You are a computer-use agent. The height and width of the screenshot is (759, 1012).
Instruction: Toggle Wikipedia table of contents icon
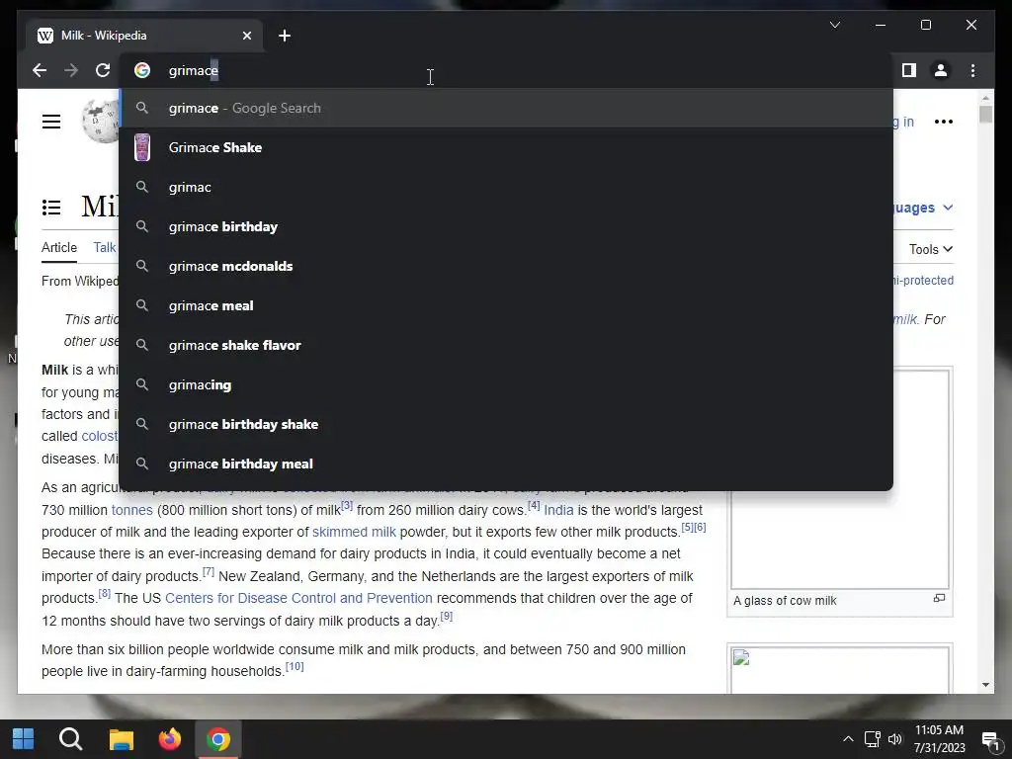(51, 208)
